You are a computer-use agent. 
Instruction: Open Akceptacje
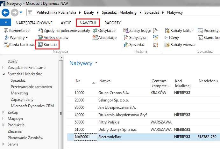104,38
